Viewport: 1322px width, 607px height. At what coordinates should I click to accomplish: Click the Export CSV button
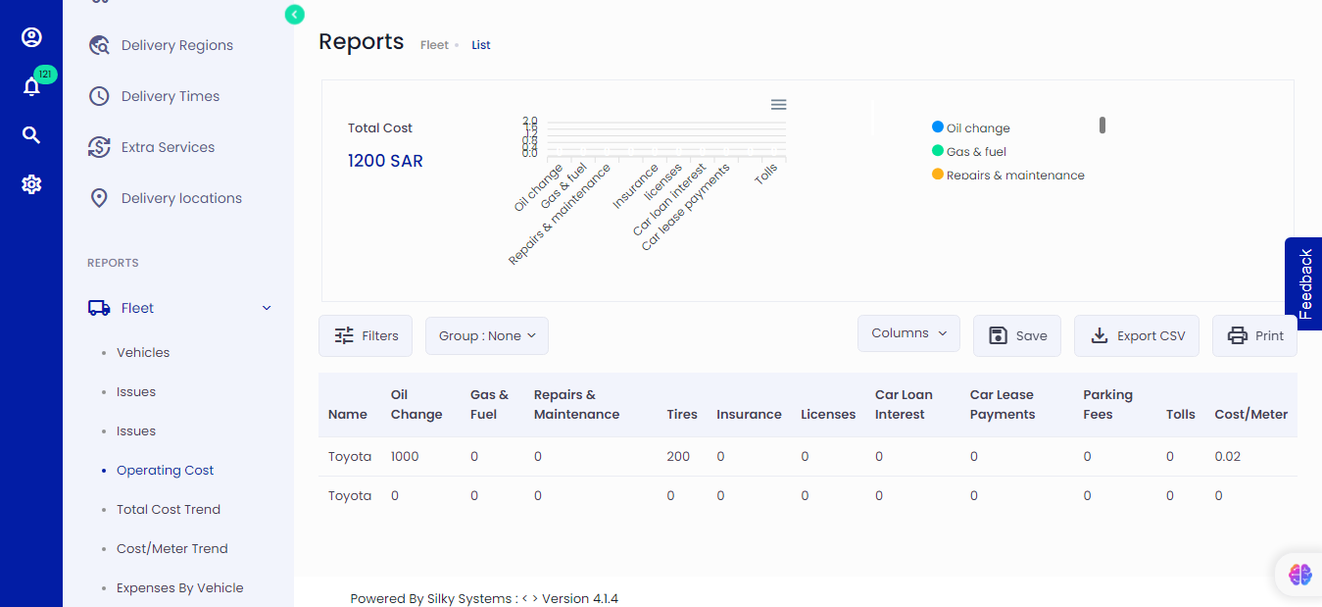click(1136, 334)
